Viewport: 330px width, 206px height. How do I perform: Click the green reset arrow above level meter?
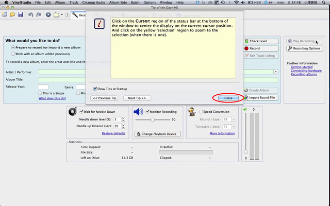tap(245, 109)
